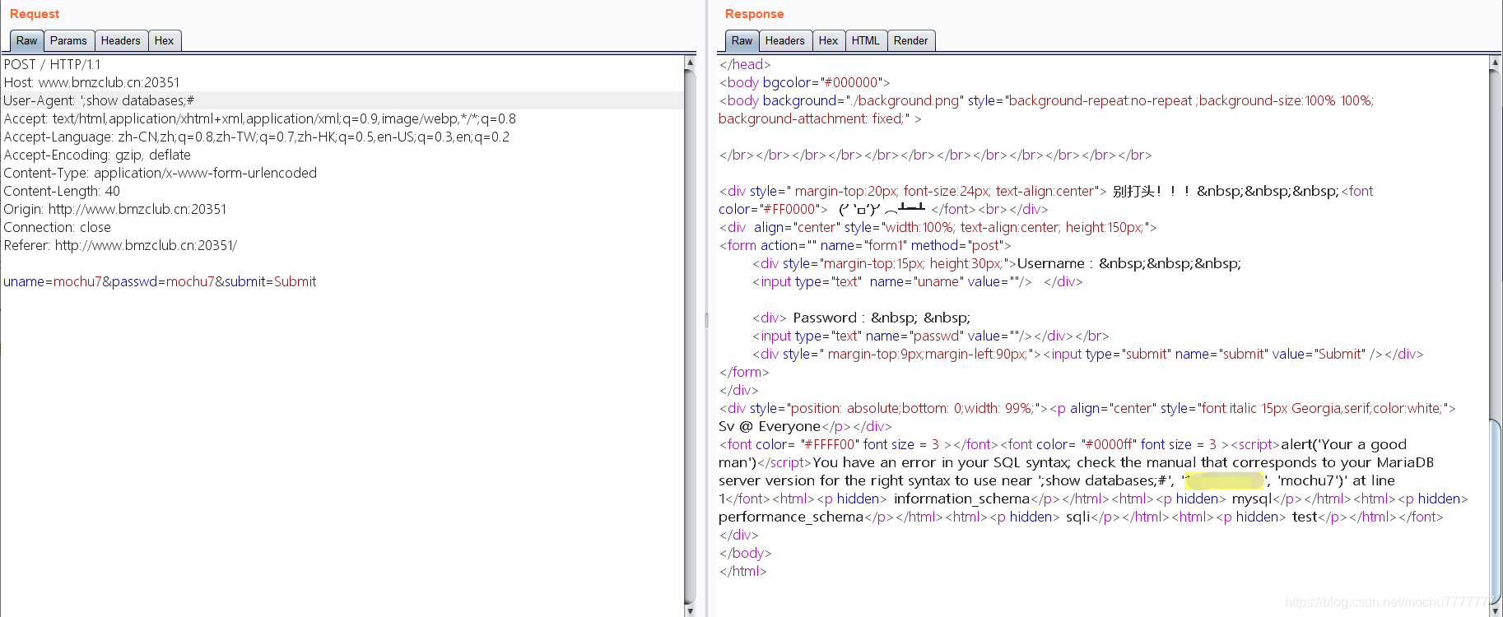The height and width of the screenshot is (617, 1503).
Task: Click the response pane scroll-up arrow
Action: (x=1495, y=63)
